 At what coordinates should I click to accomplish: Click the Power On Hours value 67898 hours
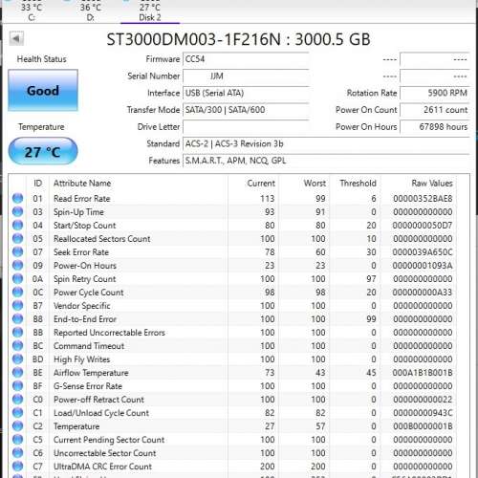click(435, 127)
